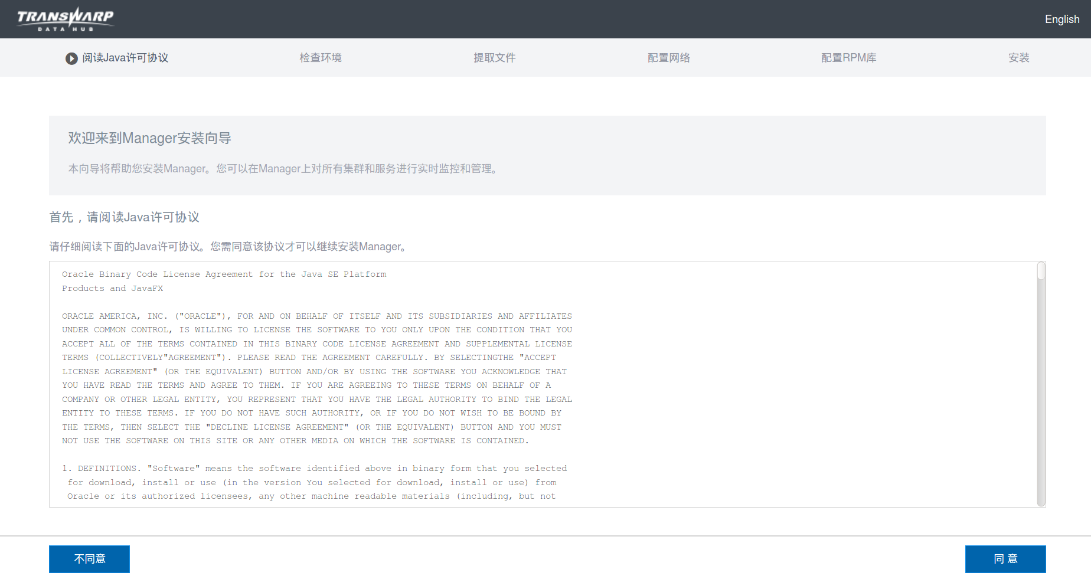Select the 阅读Java许可协议 step
Screen dimensions: 1091x579
tap(125, 58)
